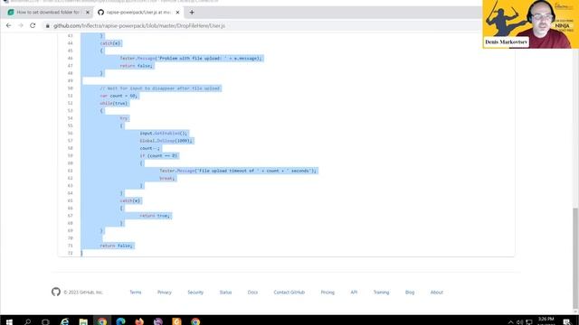The image size is (579, 325).
Task: Open the Security footer link
Action: pos(195,292)
